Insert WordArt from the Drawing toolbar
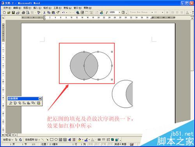This screenshot has height=147, width=195. 69,140
